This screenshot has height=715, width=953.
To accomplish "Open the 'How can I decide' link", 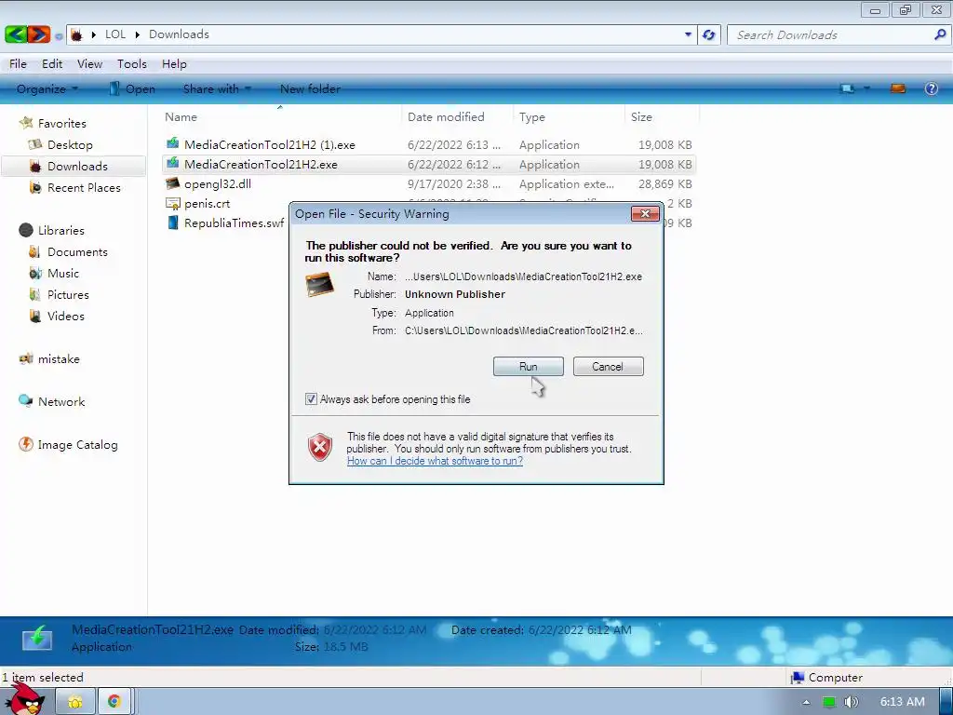I will coord(435,461).
